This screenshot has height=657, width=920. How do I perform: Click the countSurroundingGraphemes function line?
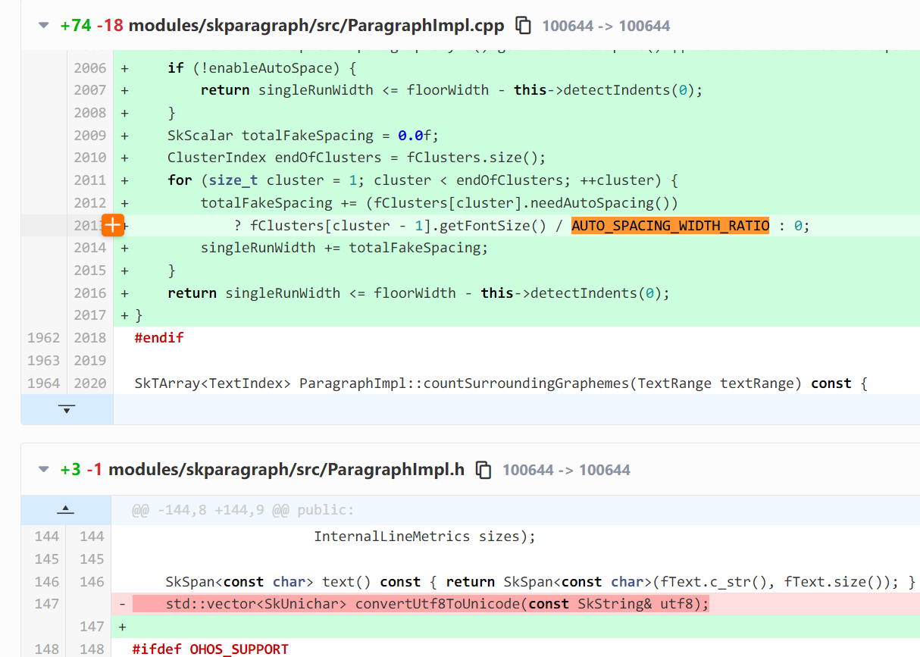coord(500,383)
